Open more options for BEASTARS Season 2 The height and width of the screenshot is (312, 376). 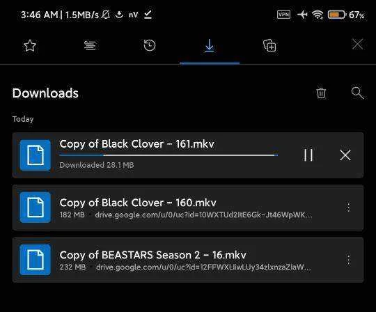(x=348, y=260)
